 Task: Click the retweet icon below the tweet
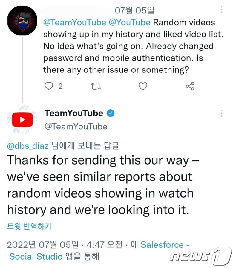pyautogui.click(x=96, y=86)
